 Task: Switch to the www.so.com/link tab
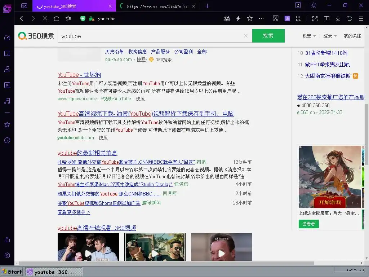(x=157, y=6)
